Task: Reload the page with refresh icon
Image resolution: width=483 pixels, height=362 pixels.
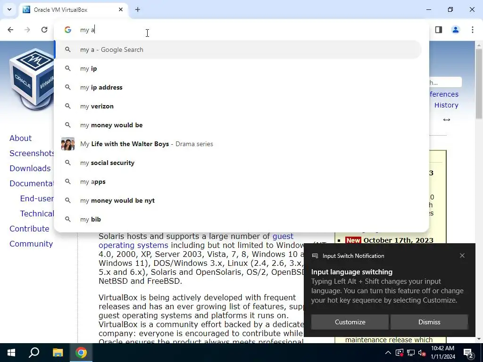Action: pyautogui.click(x=44, y=30)
